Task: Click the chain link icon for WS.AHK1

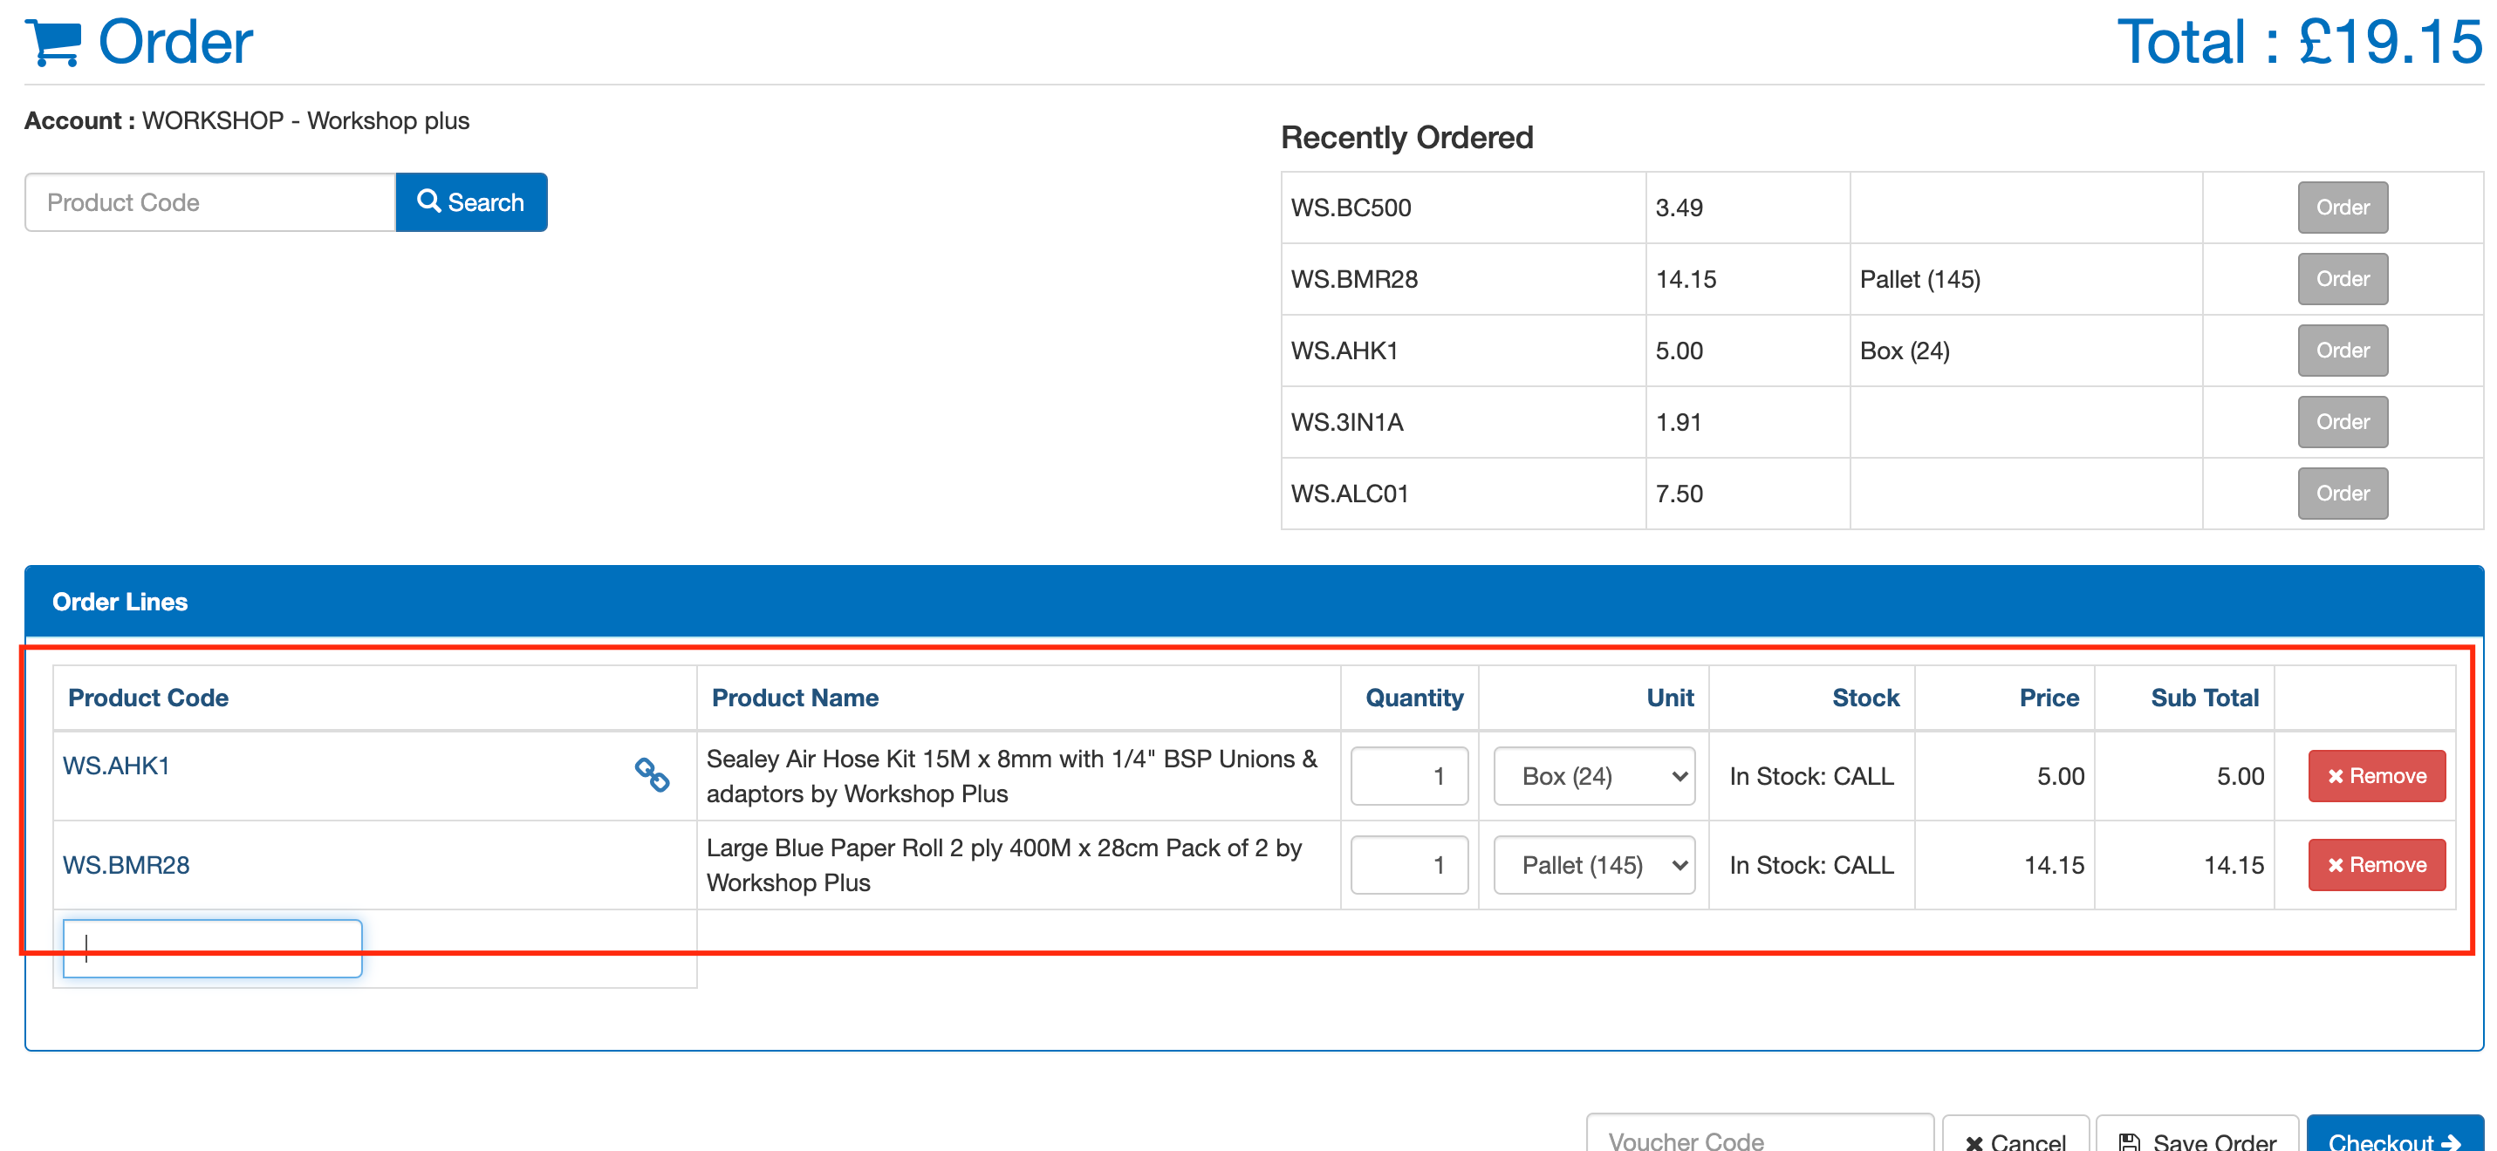Action: click(x=652, y=774)
